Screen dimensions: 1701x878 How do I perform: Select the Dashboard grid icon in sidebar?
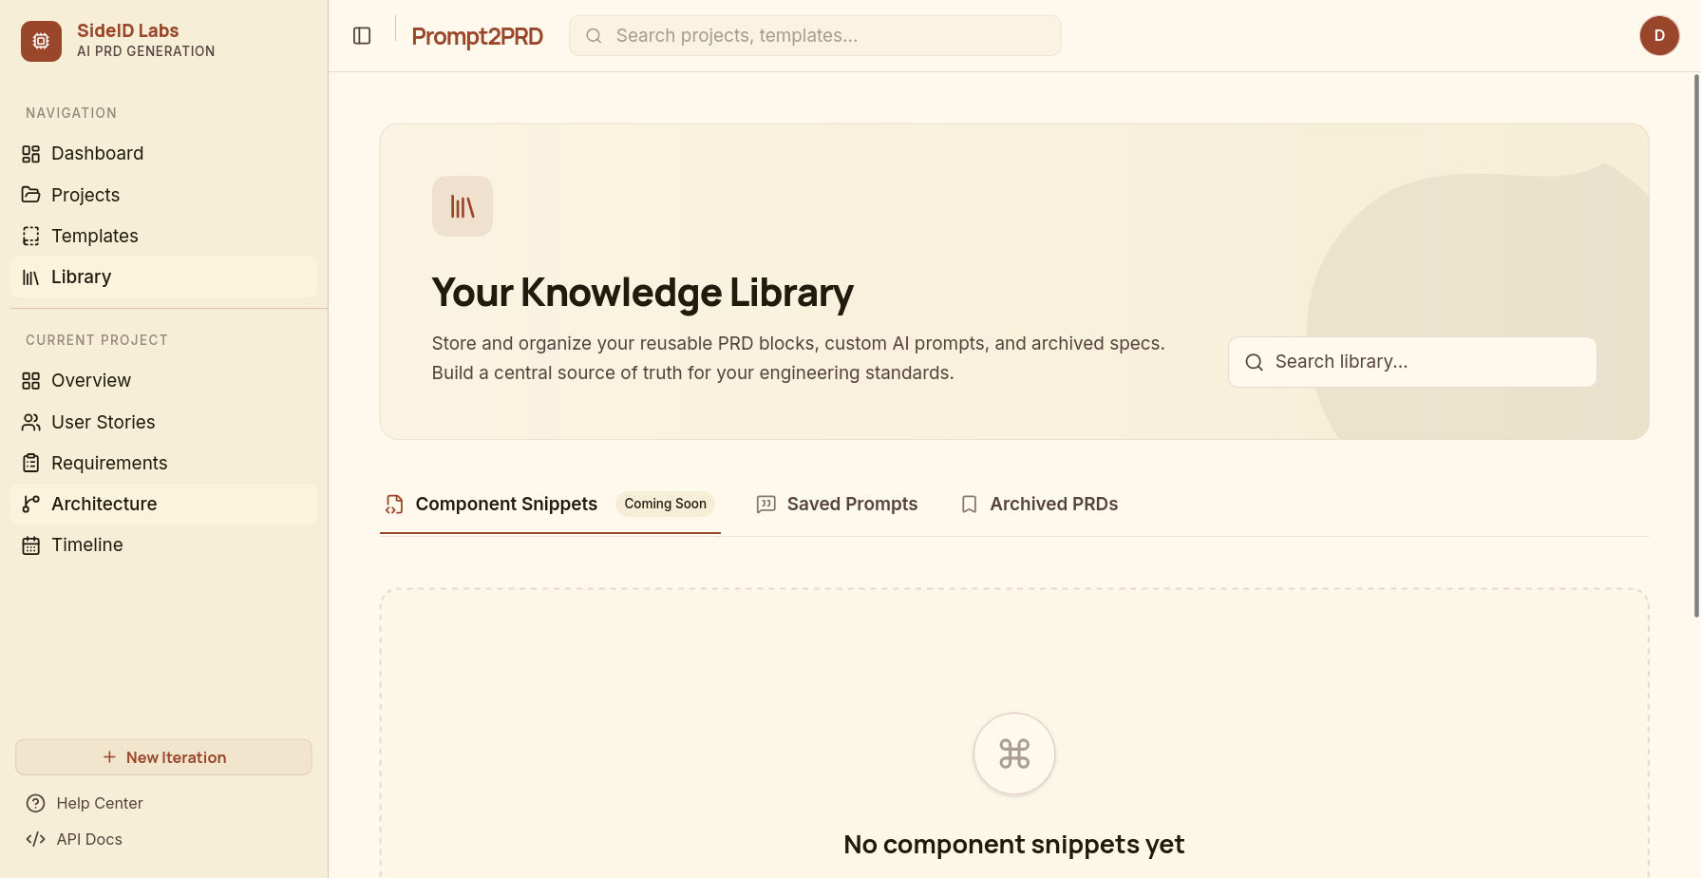[x=30, y=153]
